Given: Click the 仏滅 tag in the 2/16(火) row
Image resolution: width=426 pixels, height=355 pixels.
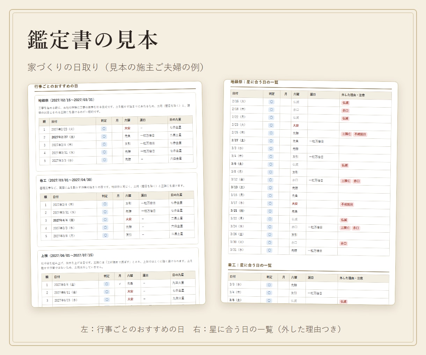Looking at the screenshot, I should click(346, 103).
